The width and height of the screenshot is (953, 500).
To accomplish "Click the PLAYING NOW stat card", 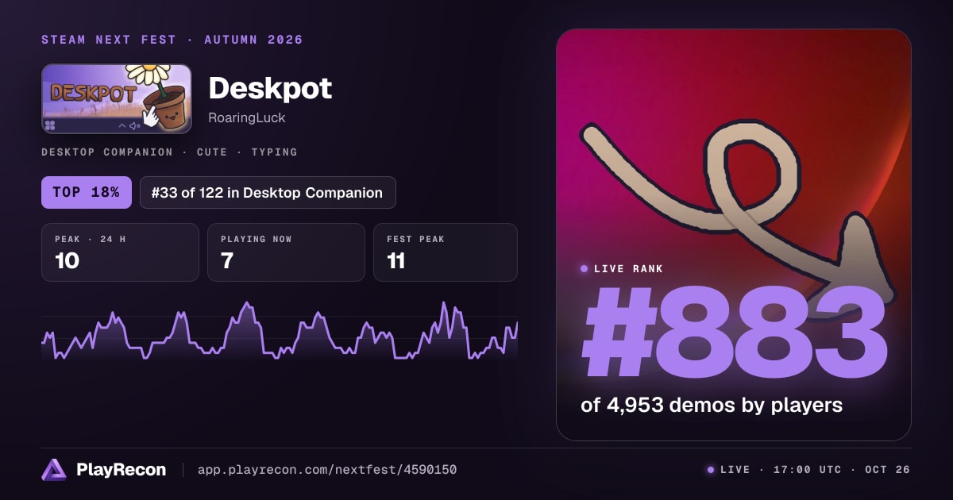I will point(286,252).
